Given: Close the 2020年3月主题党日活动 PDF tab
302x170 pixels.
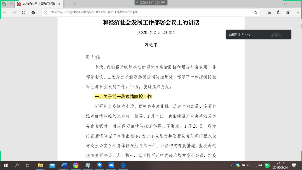Looking at the screenshot, I should (59, 4).
